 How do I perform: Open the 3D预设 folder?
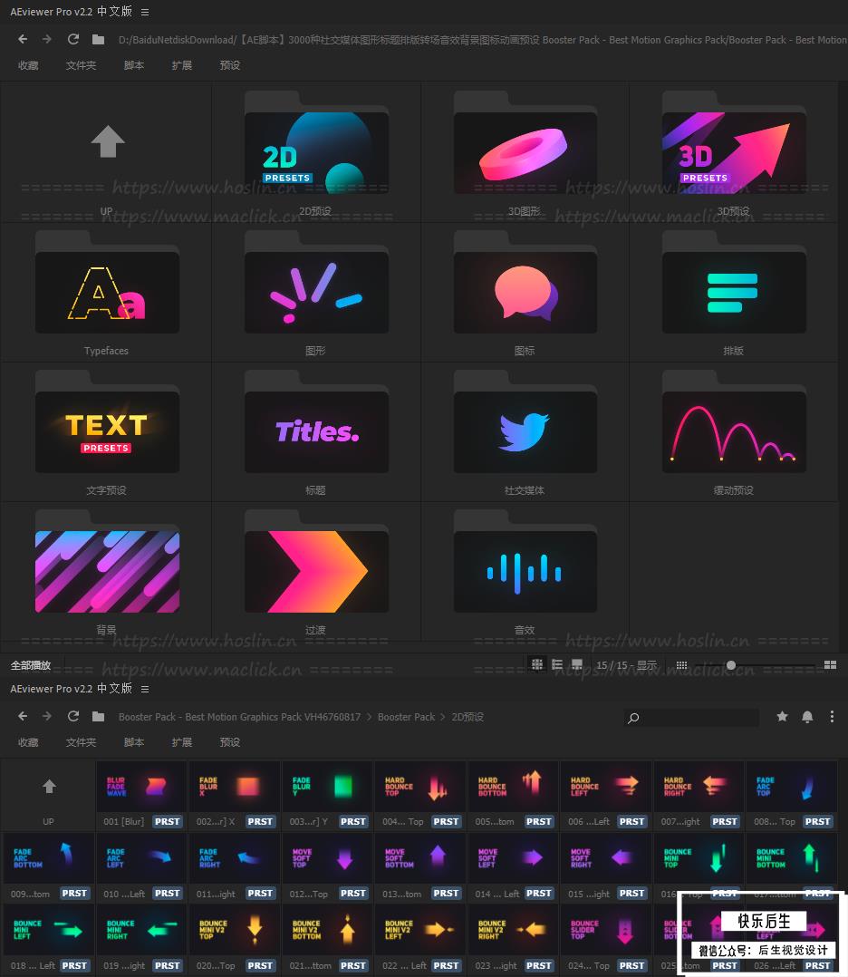[x=734, y=152]
